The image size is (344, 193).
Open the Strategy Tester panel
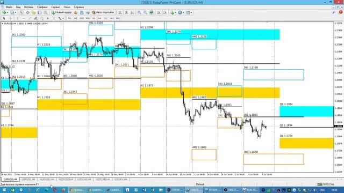coord(46,12)
